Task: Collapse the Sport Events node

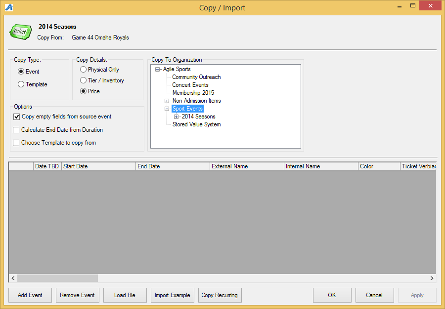Action: pos(167,109)
